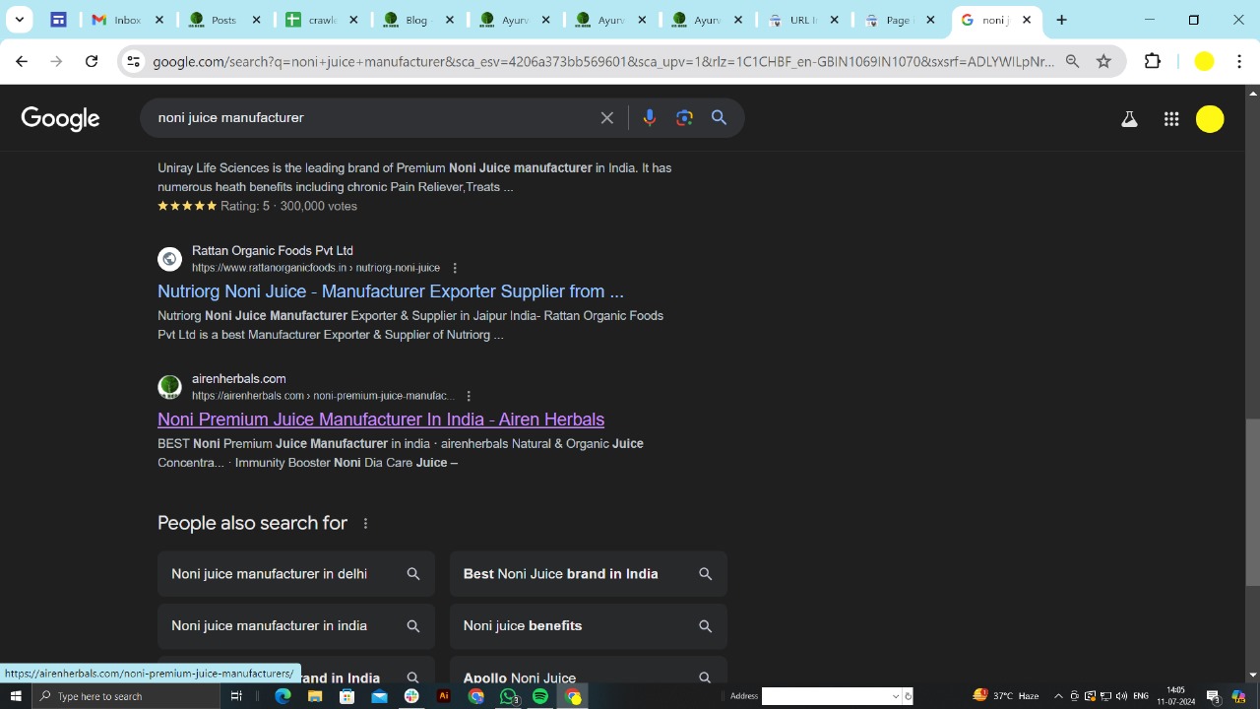Open Chrome three-dot menu
1260x709 pixels.
tap(1239, 61)
